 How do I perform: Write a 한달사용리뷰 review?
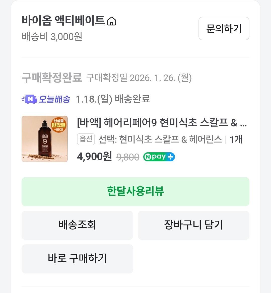tap(135, 191)
